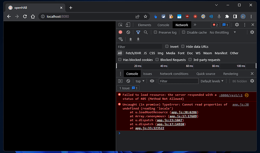260x153 pixels.
Task: Check the Disable cache option
Action: (184, 32)
